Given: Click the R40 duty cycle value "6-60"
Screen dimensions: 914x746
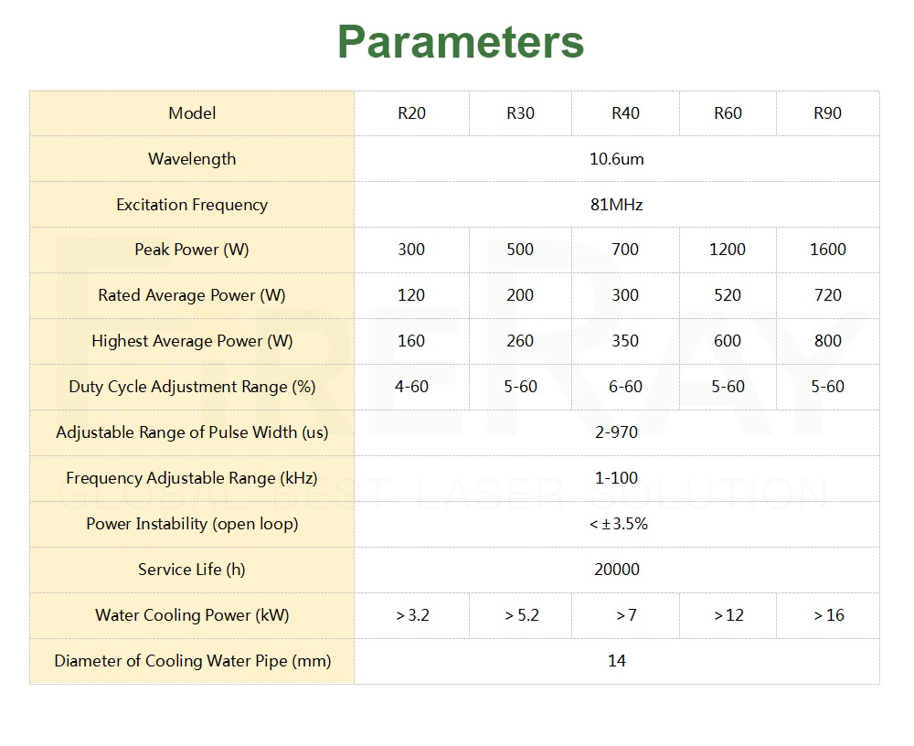Looking at the screenshot, I should 625,387.
